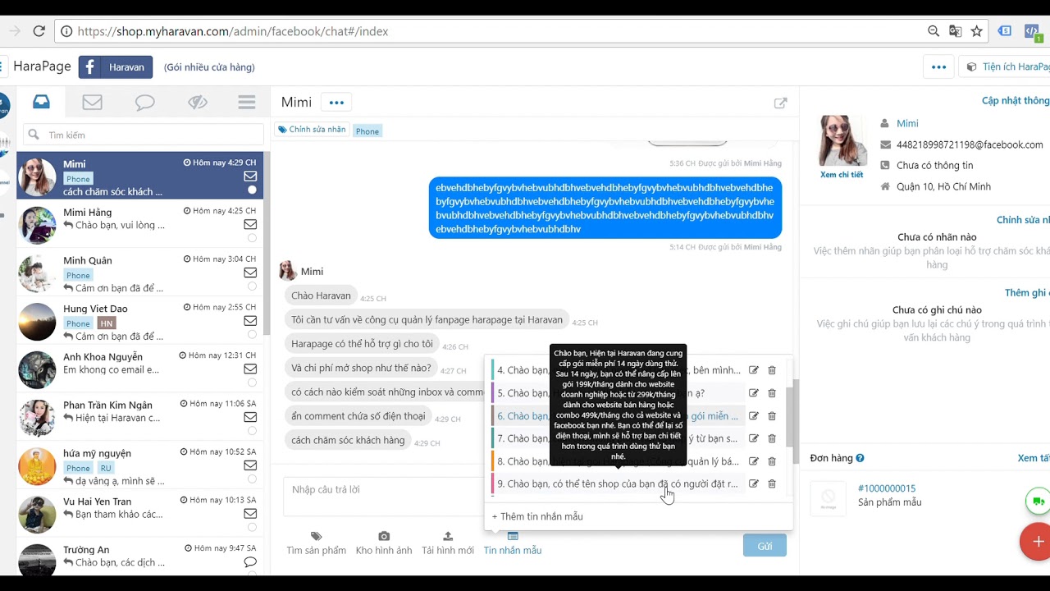
Task: Click Thêm tin nhắn mẫu
Action: pyautogui.click(x=537, y=516)
